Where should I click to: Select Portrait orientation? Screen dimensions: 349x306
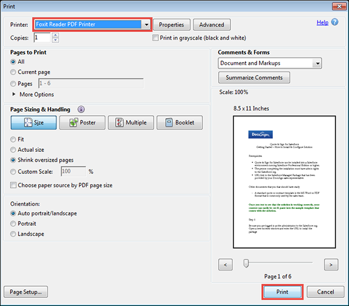tap(13, 223)
